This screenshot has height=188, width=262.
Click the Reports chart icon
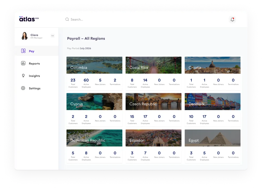click(x=23, y=63)
